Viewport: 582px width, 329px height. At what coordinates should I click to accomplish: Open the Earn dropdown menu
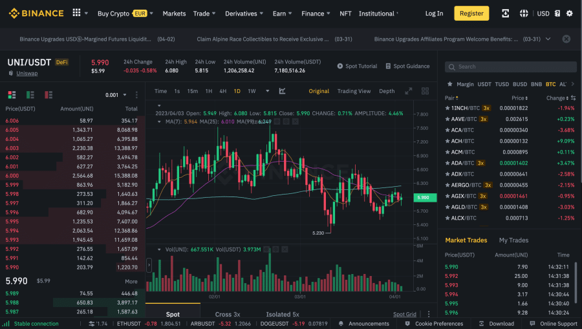click(282, 14)
